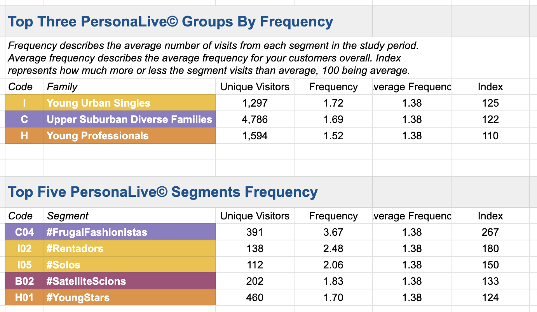Image resolution: width=537 pixels, height=312 pixels.
Task: Select code cell B02
Action: (x=24, y=281)
